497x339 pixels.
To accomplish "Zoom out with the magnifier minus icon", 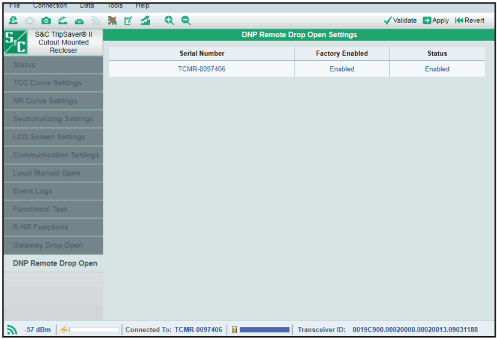I will point(186,20).
